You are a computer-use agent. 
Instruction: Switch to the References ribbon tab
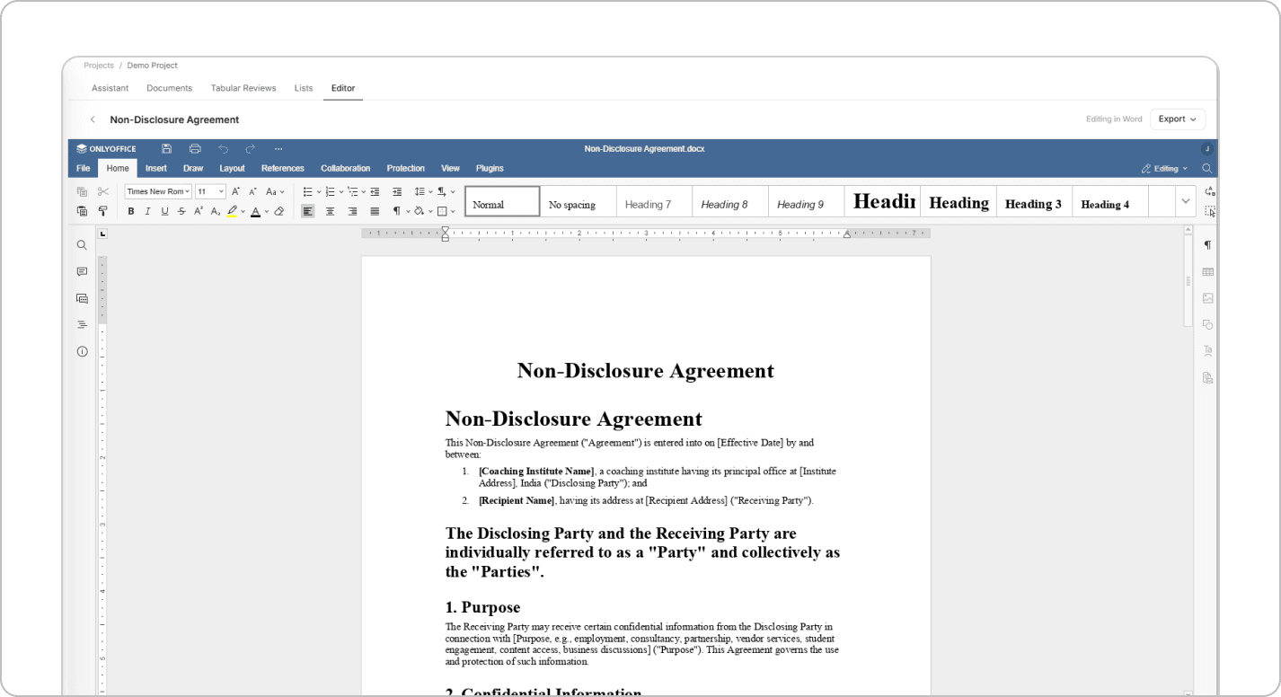pyautogui.click(x=283, y=168)
